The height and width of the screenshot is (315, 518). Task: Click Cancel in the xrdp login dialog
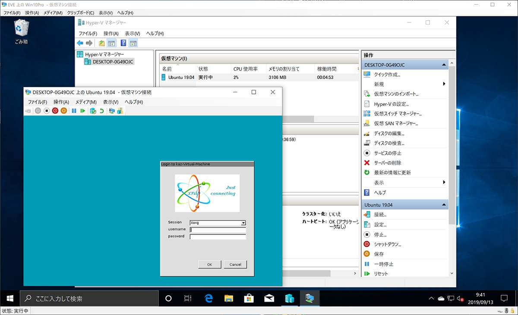pyautogui.click(x=235, y=264)
